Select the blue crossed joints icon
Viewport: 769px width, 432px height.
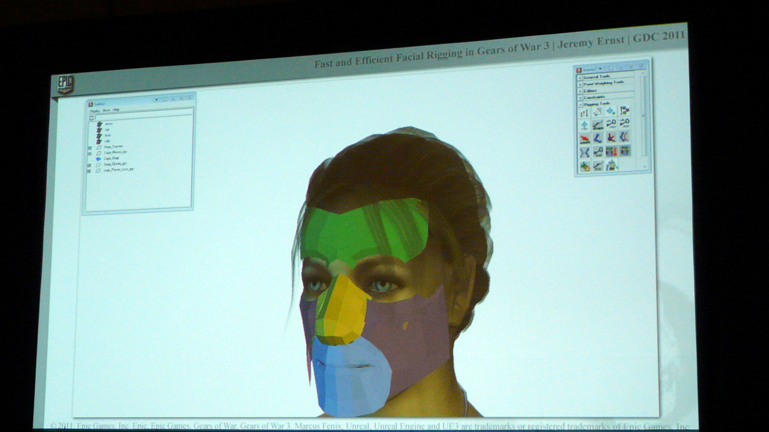click(584, 152)
